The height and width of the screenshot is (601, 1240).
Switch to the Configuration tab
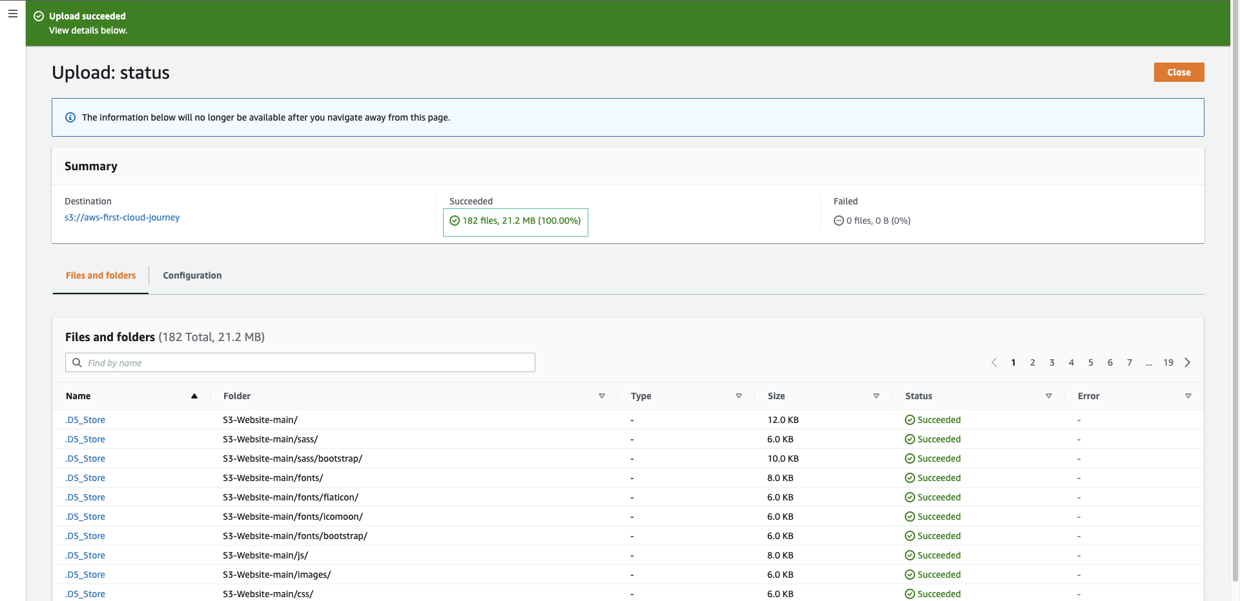[192, 275]
